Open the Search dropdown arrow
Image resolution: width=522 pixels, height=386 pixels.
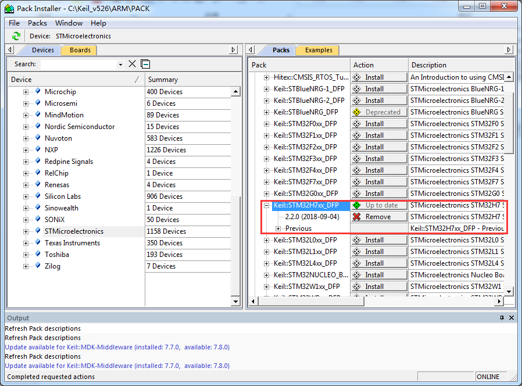[x=120, y=65]
